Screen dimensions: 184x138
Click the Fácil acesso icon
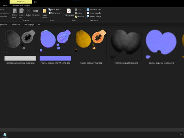tap(49, 13)
